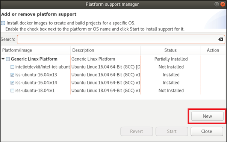Image resolution: width=227 pixels, height=142 pixels.
Task: Enable inteliotdevkit/intel-iot-ubuntu image checkbox
Action: [x=12, y=67]
